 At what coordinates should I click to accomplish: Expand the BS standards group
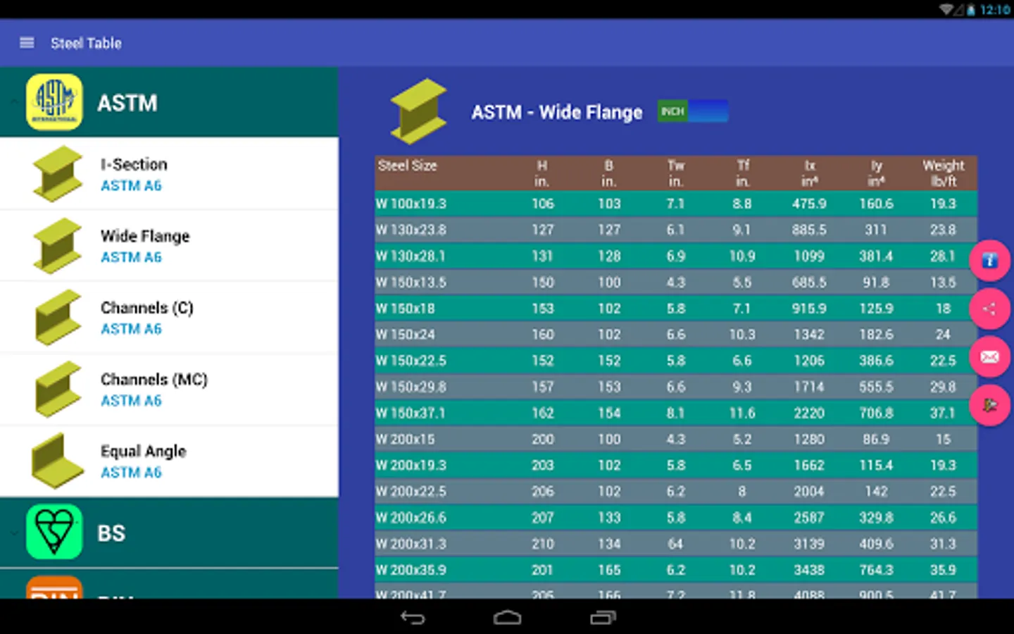tap(169, 533)
